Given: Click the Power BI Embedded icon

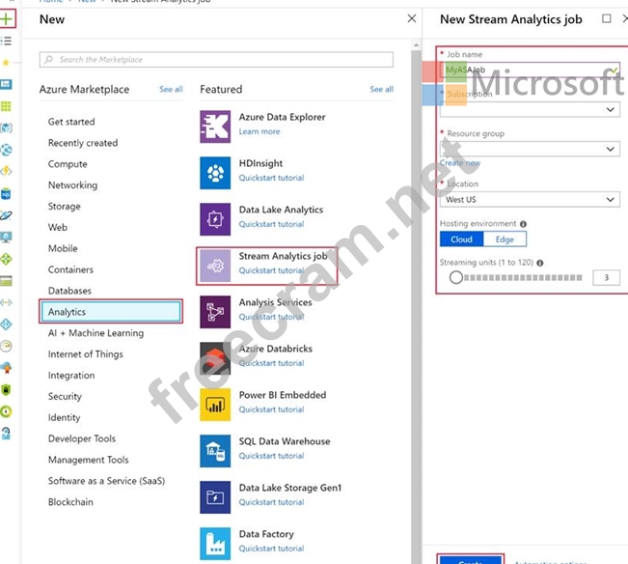Looking at the screenshot, I should tap(215, 405).
